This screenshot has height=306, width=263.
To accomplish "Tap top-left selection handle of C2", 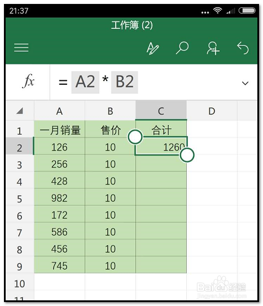I will tap(135, 137).
